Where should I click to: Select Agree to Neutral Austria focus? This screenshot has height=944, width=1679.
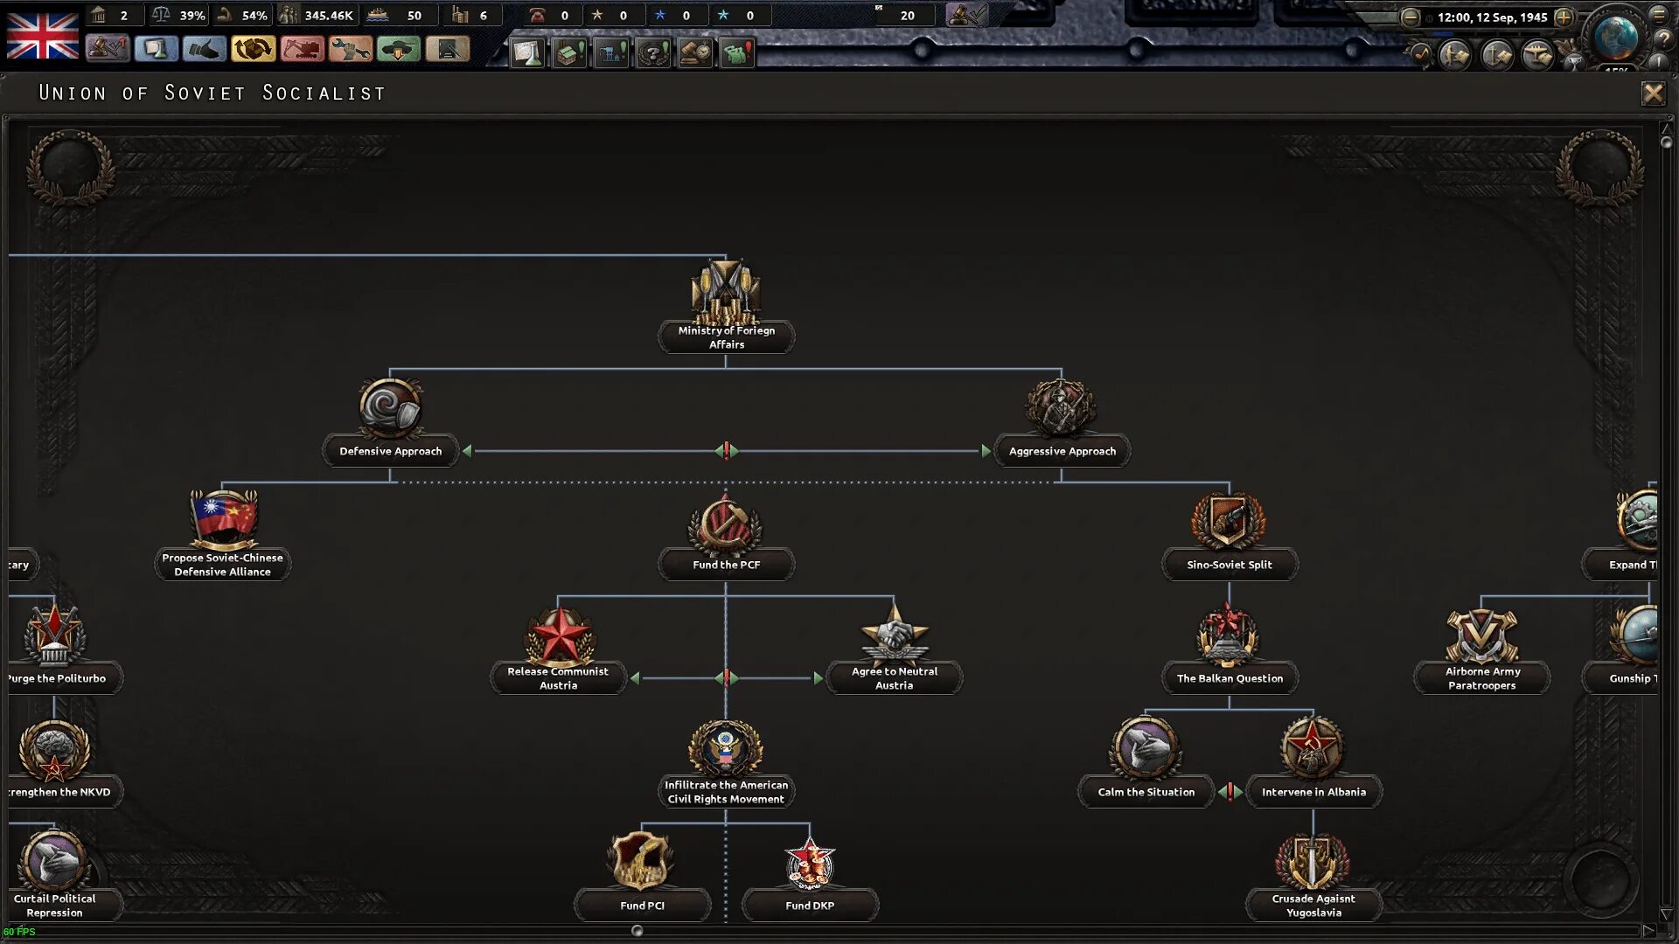[894, 649]
